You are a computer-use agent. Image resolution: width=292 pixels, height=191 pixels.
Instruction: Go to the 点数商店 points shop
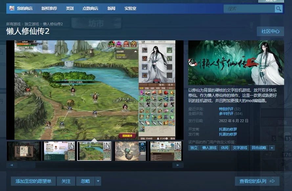(90, 9)
